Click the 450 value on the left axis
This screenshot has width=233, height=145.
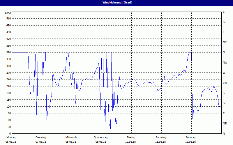click(x=9, y=32)
